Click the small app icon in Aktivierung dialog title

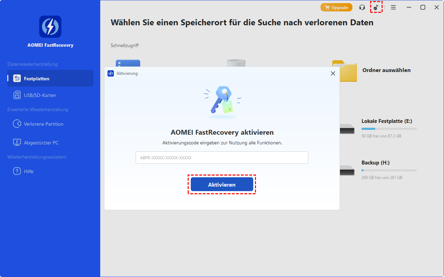pyautogui.click(x=111, y=73)
